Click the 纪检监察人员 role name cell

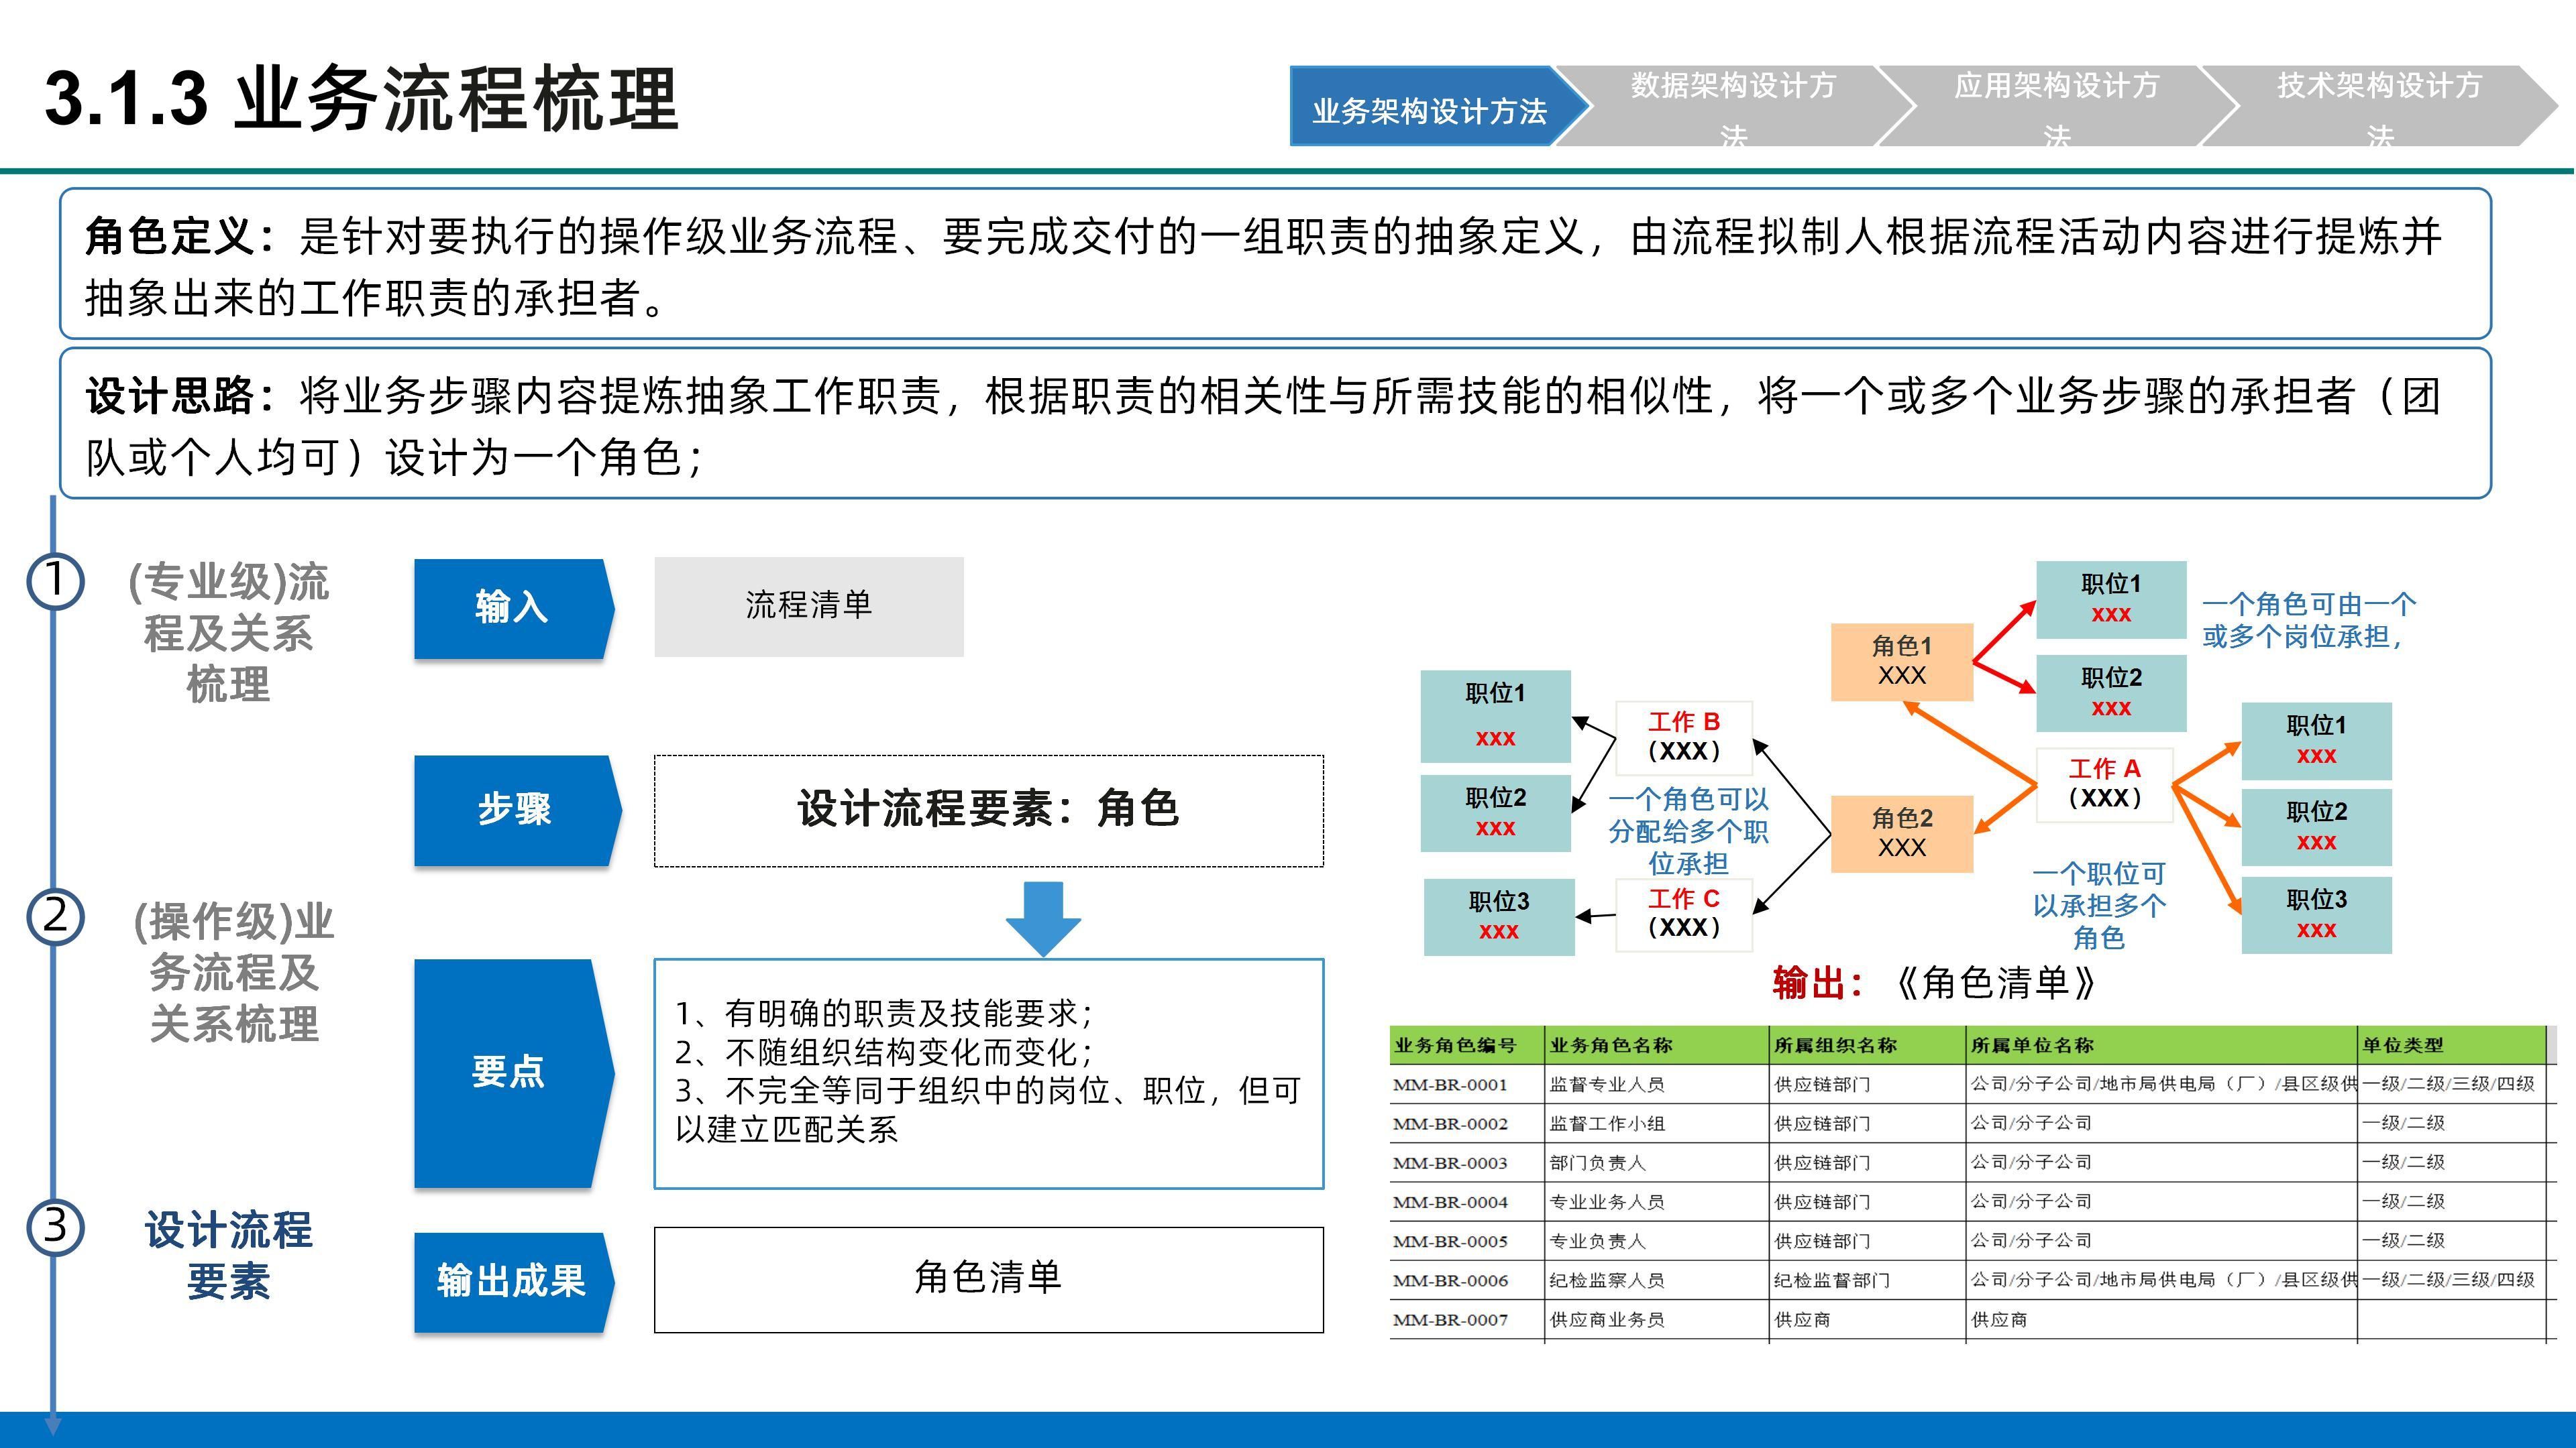1656,1280
